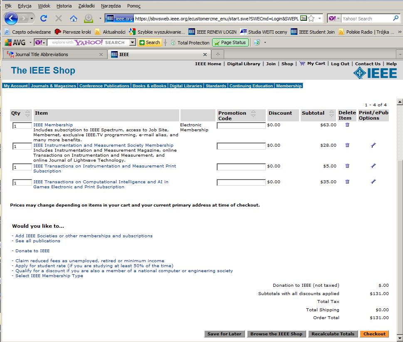This screenshot has width=403, height=342.
Task: Expand the AVG Yahoo search box dropdown arrow
Action: [133, 42]
